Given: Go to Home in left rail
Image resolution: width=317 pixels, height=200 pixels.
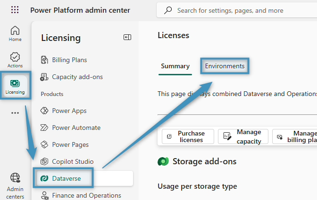Looking at the screenshot, I should click(15, 34).
